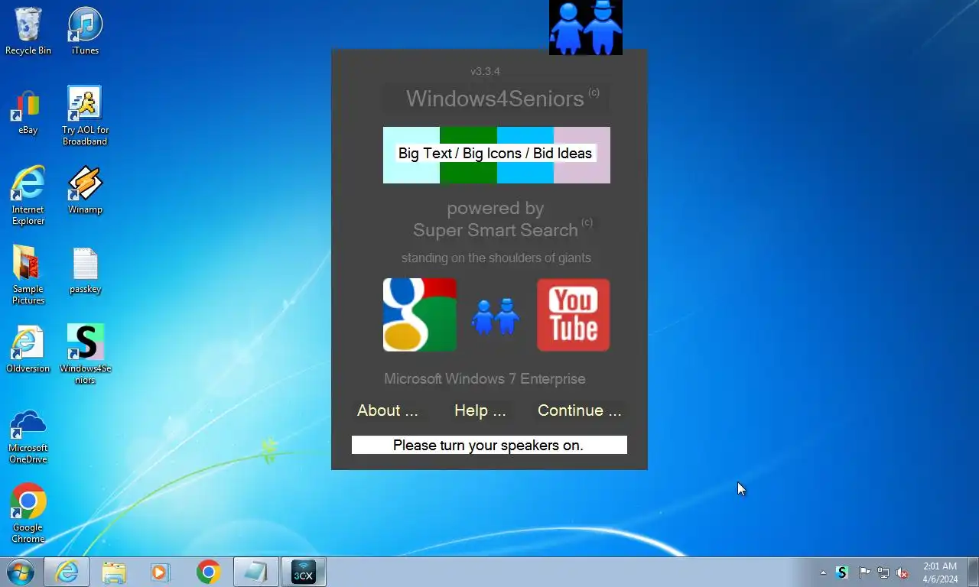Open the network tray icon
The width and height of the screenshot is (979, 587).
click(x=883, y=572)
